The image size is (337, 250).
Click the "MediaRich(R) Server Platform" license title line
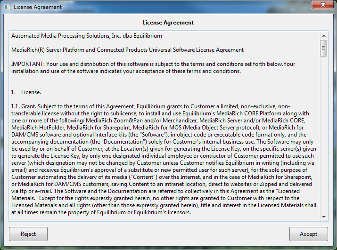127,50
